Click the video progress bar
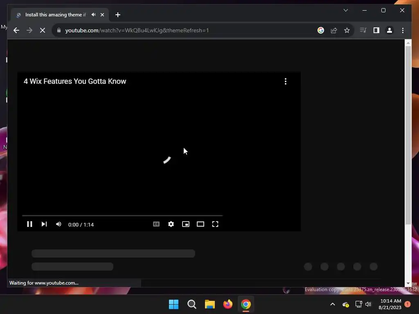The image size is (419, 314). pos(122,215)
